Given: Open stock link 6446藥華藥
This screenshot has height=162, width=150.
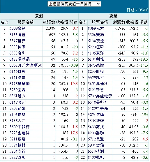Looking at the screenshot, I should click(20, 84).
